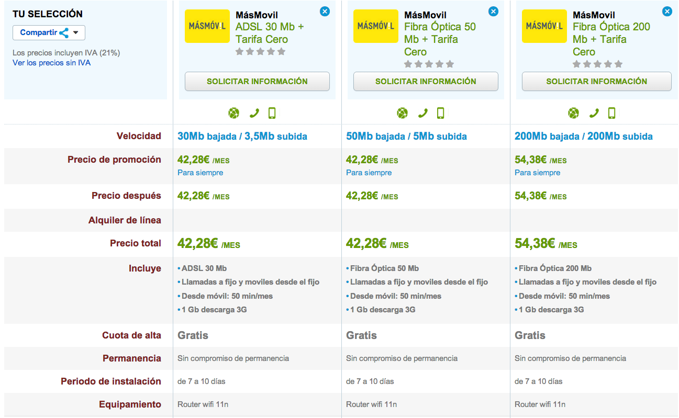Click 'Fibra Óptica 50 Mb' in the Incluye list
This screenshot has height=418, width=679.
385,268
